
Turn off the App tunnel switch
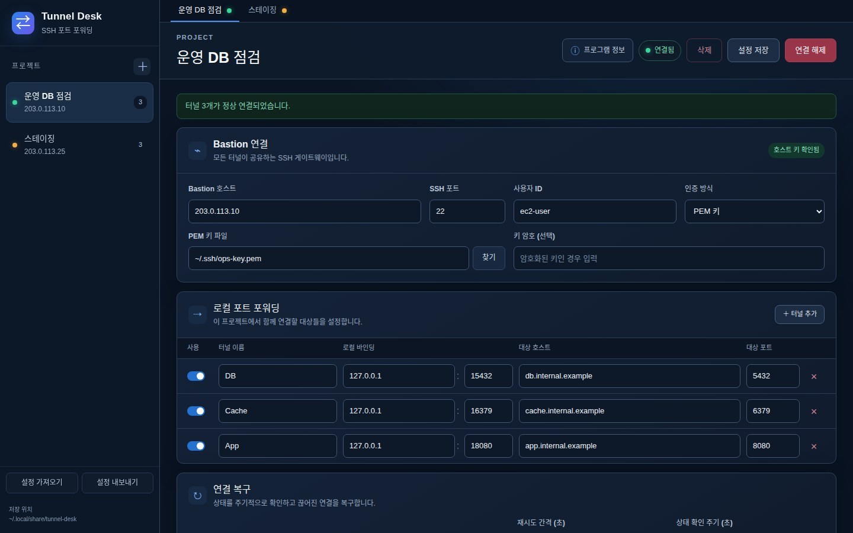pyautogui.click(x=196, y=446)
